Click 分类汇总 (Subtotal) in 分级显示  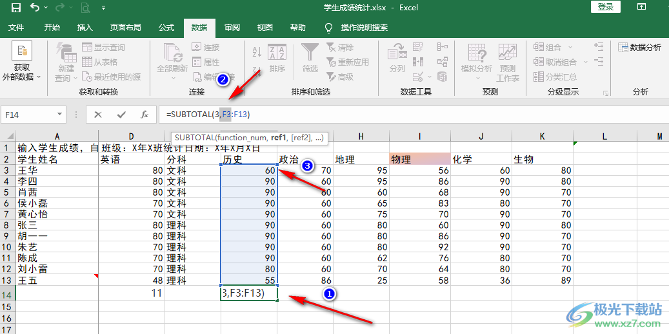(555, 77)
